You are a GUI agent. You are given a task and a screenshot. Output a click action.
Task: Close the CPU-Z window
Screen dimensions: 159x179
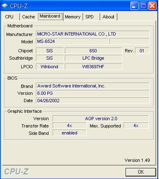pyautogui.click(x=152, y=6)
